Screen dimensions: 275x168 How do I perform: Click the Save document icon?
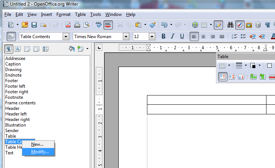[34, 25]
